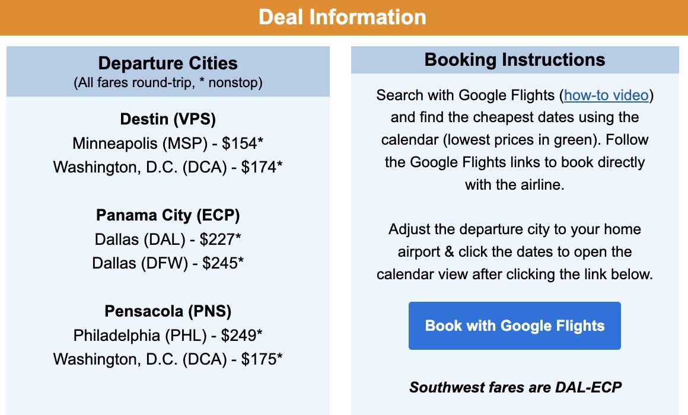Click the Dallas (DFW) $245 fare

point(168,263)
